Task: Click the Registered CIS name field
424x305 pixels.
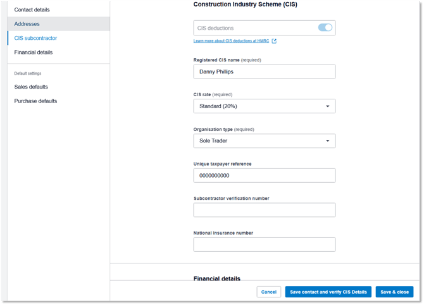Action: point(264,72)
